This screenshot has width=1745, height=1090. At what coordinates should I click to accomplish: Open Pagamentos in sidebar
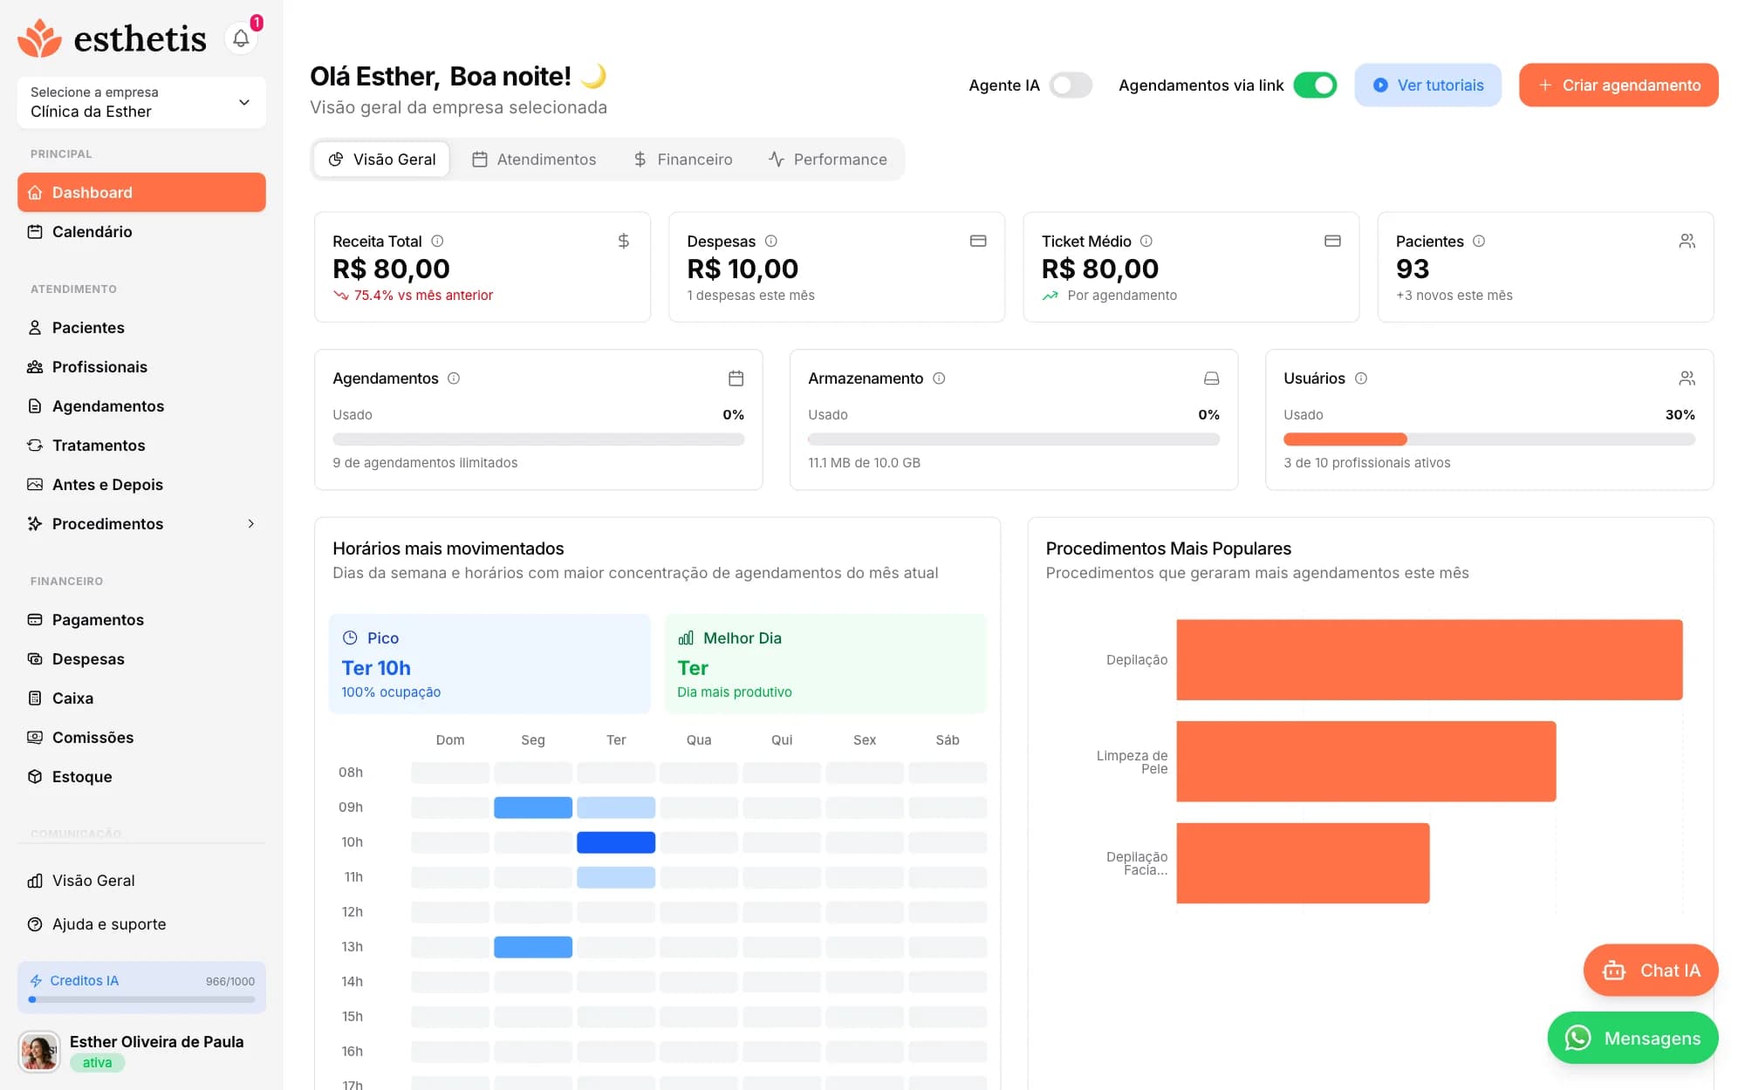141,619
